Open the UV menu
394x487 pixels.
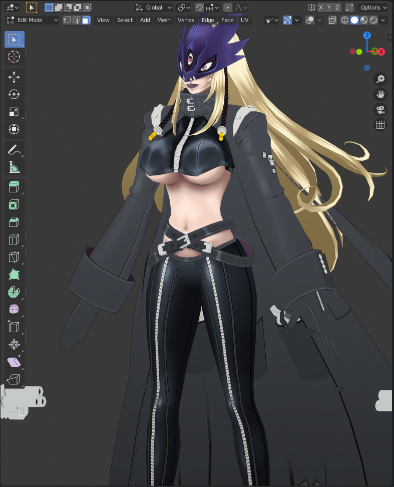(x=244, y=20)
